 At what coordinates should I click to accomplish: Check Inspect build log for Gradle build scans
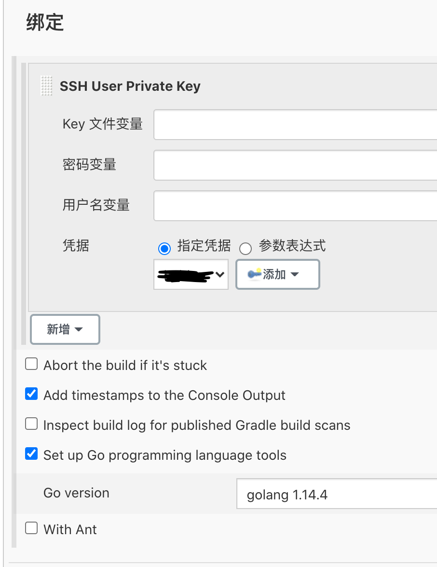point(31,424)
